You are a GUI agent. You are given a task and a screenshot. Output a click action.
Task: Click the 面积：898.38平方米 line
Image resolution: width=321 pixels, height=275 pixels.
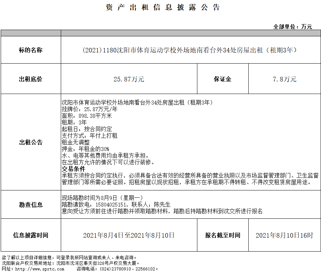click(x=87, y=116)
